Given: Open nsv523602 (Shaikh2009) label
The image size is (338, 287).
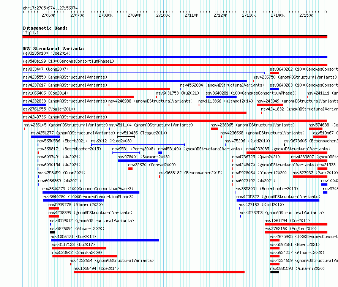Looking at the screenshot, I should click(77, 252).
